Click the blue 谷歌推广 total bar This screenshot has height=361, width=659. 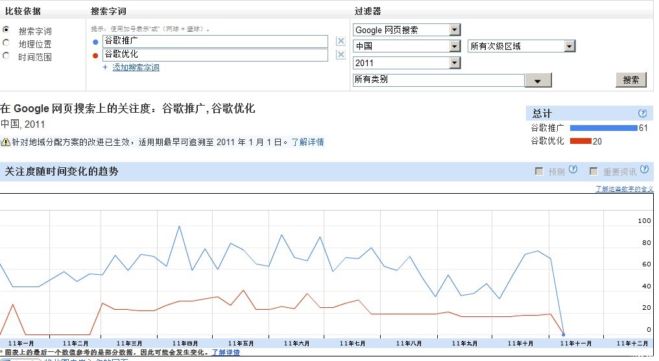(x=603, y=128)
